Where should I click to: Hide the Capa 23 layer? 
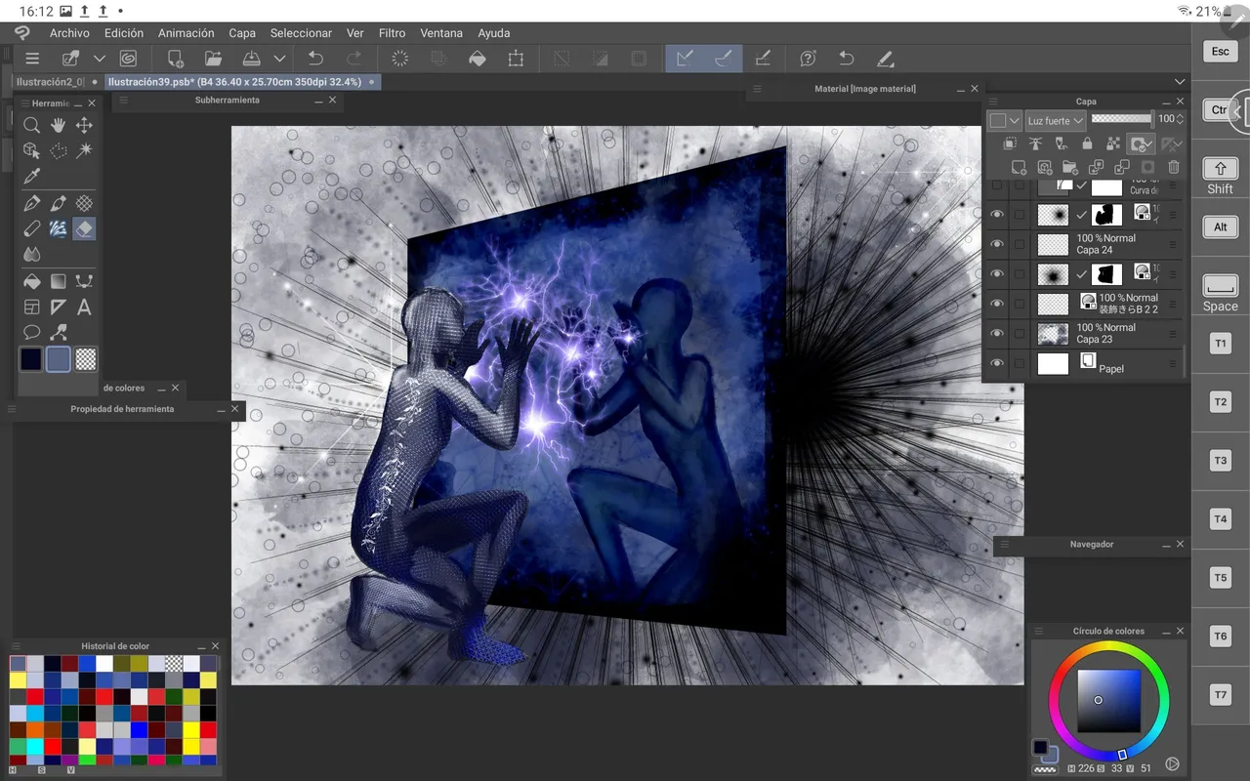tap(997, 334)
